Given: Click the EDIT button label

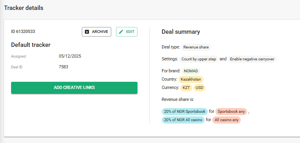Looking at the screenshot, I should tap(130, 32).
